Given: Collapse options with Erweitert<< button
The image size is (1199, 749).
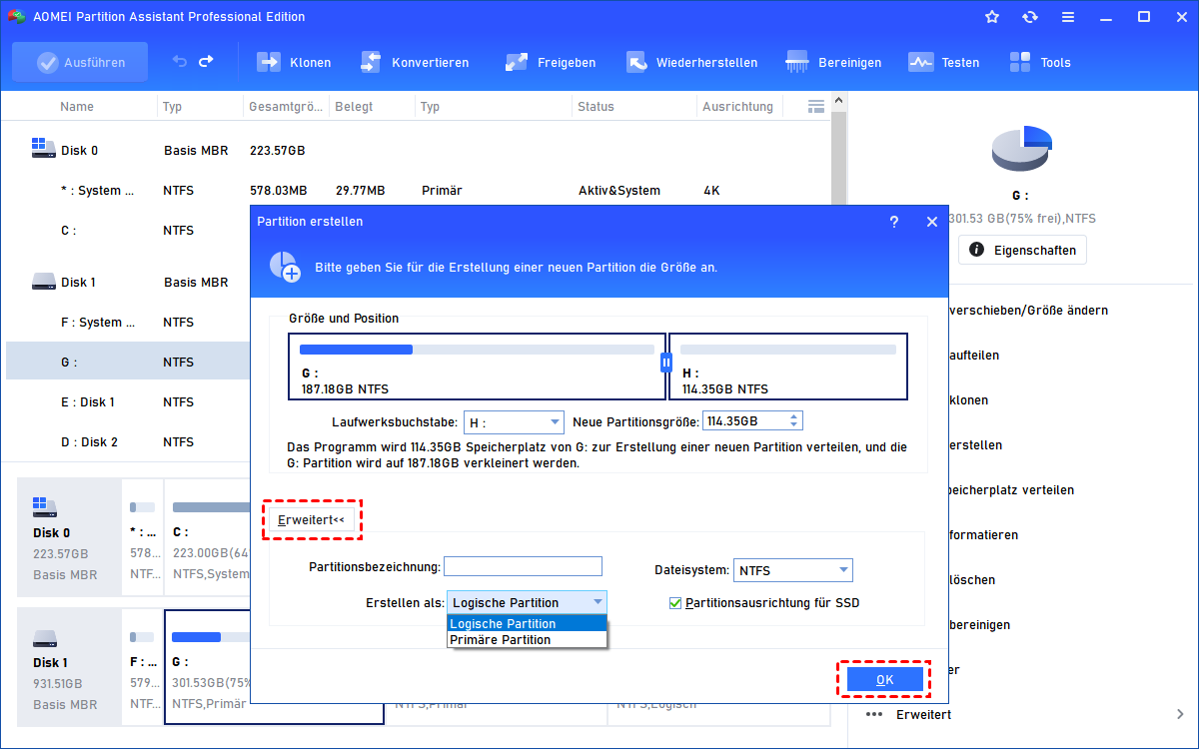Looking at the screenshot, I should click(311, 520).
